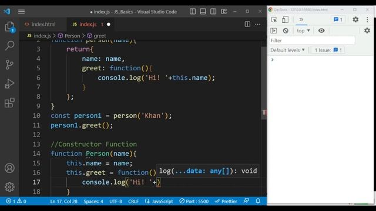The height and width of the screenshot is (211, 376).
Task: Open errors and warnings in status bar
Action: coord(16,201)
